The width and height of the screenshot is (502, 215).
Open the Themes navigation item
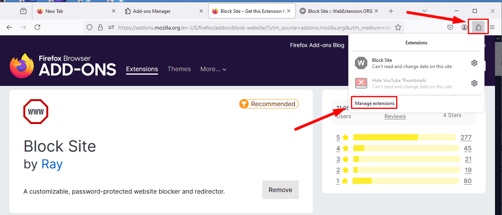click(x=179, y=69)
